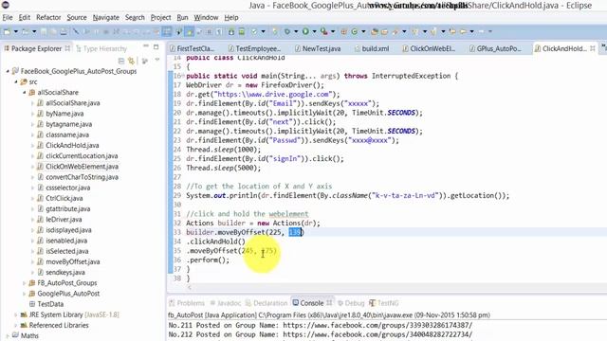Toggle Show Whitespace Characters paragraph icon
The image size is (607, 341).
219,31
